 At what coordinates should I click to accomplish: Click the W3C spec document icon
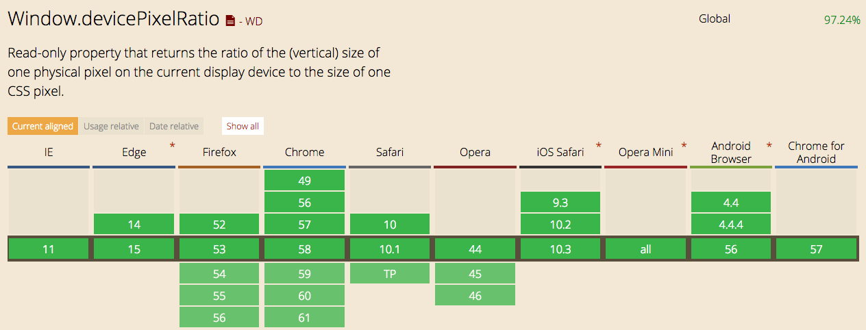pos(230,21)
